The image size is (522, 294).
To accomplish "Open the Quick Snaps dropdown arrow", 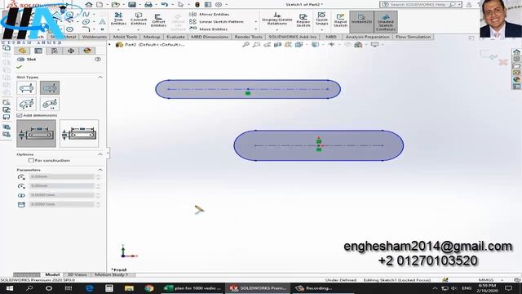I will point(322,29).
